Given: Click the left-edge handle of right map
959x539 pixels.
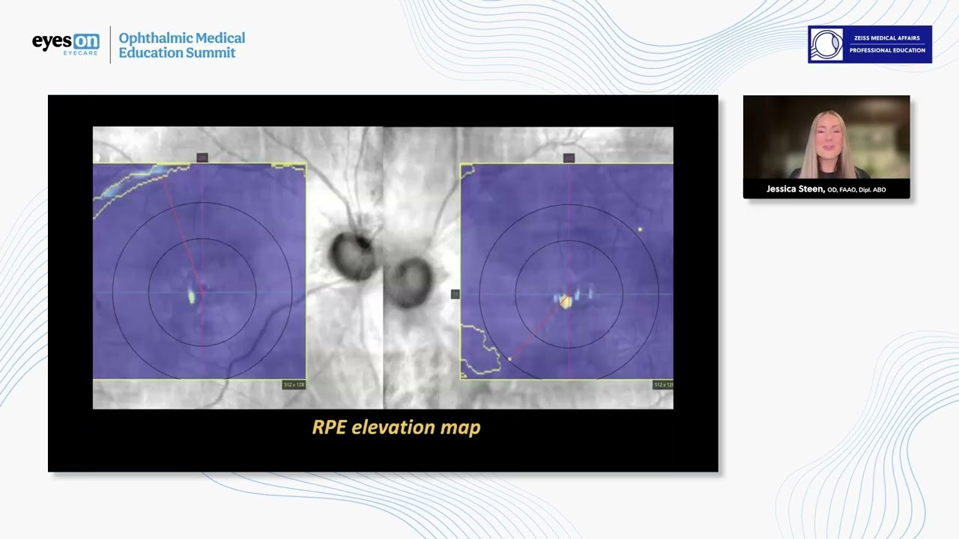Looking at the screenshot, I should (455, 294).
